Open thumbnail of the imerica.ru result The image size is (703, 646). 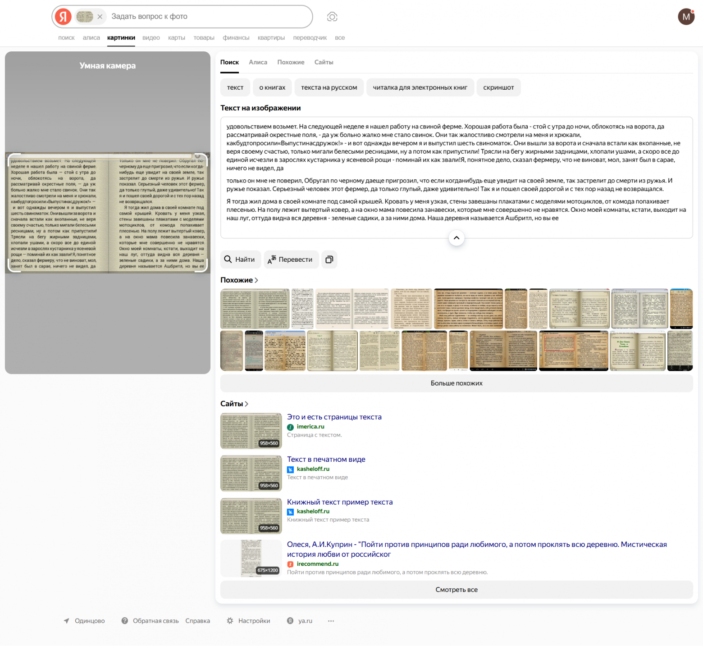pos(251,431)
